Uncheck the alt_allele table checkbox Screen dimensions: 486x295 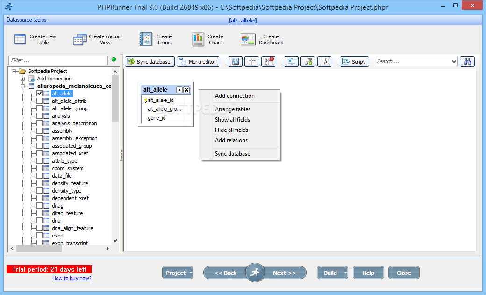click(39, 94)
